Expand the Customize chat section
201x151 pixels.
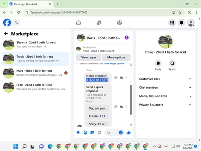(165, 79)
